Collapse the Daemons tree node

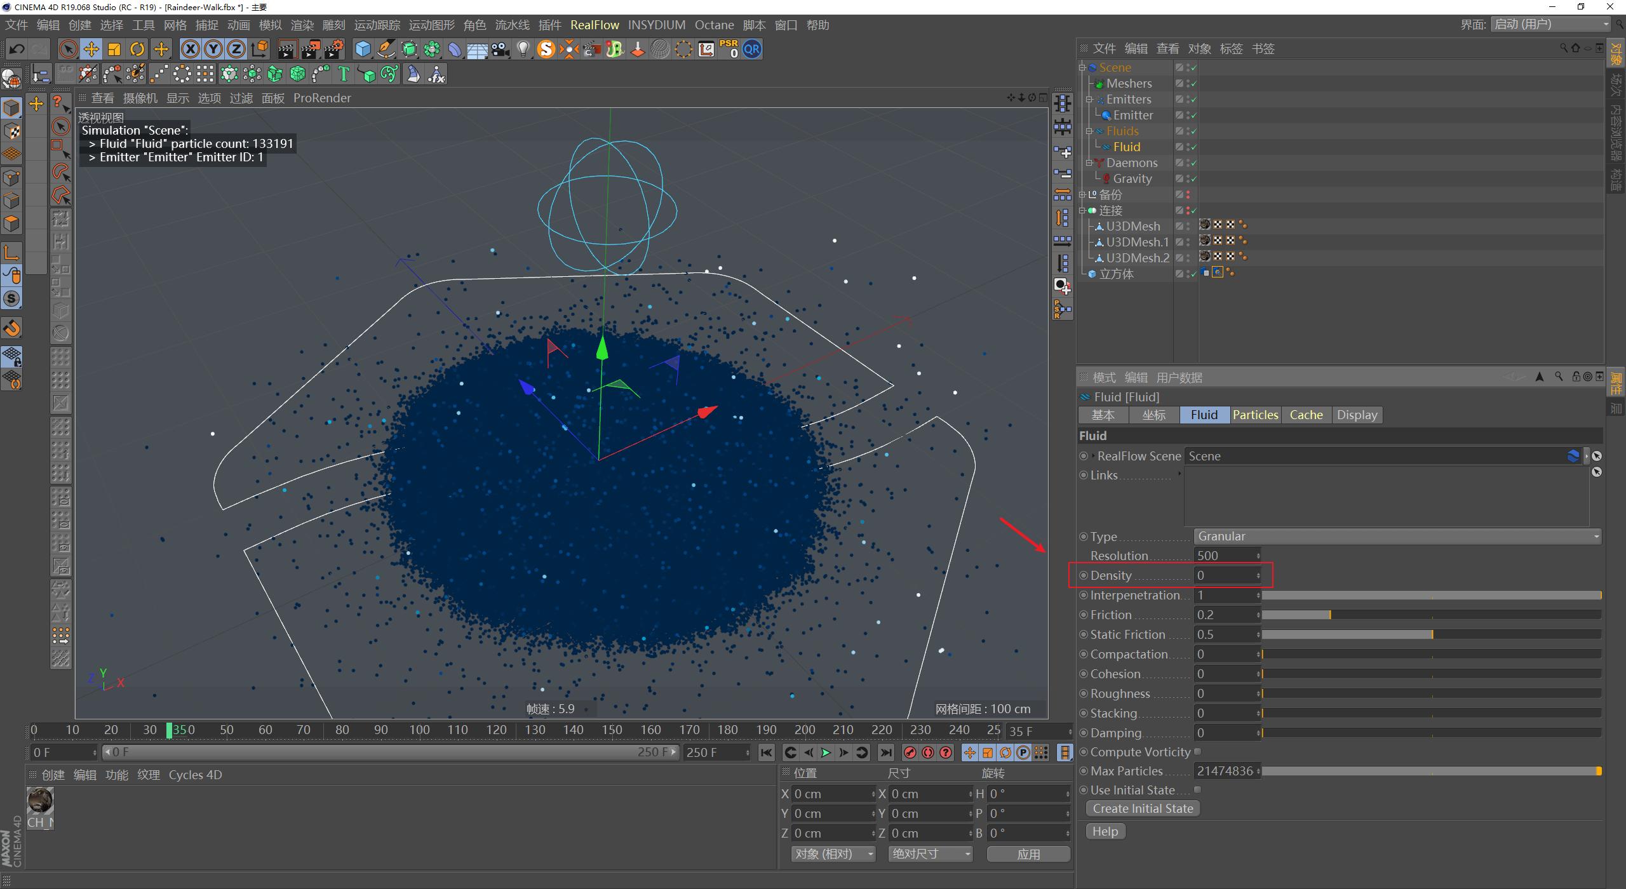coord(1089,163)
